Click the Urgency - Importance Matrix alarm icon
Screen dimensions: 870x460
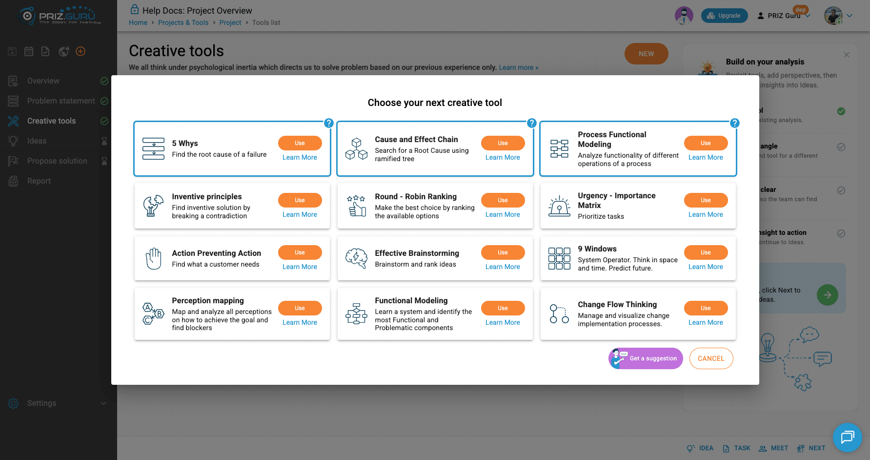(x=559, y=206)
